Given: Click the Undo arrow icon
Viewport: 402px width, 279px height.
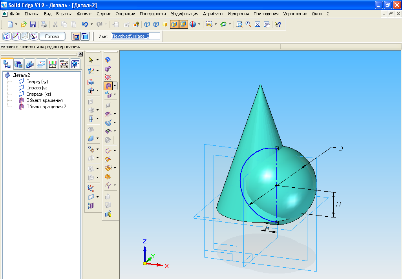Looking at the screenshot, I should pyautogui.click(x=85, y=24).
